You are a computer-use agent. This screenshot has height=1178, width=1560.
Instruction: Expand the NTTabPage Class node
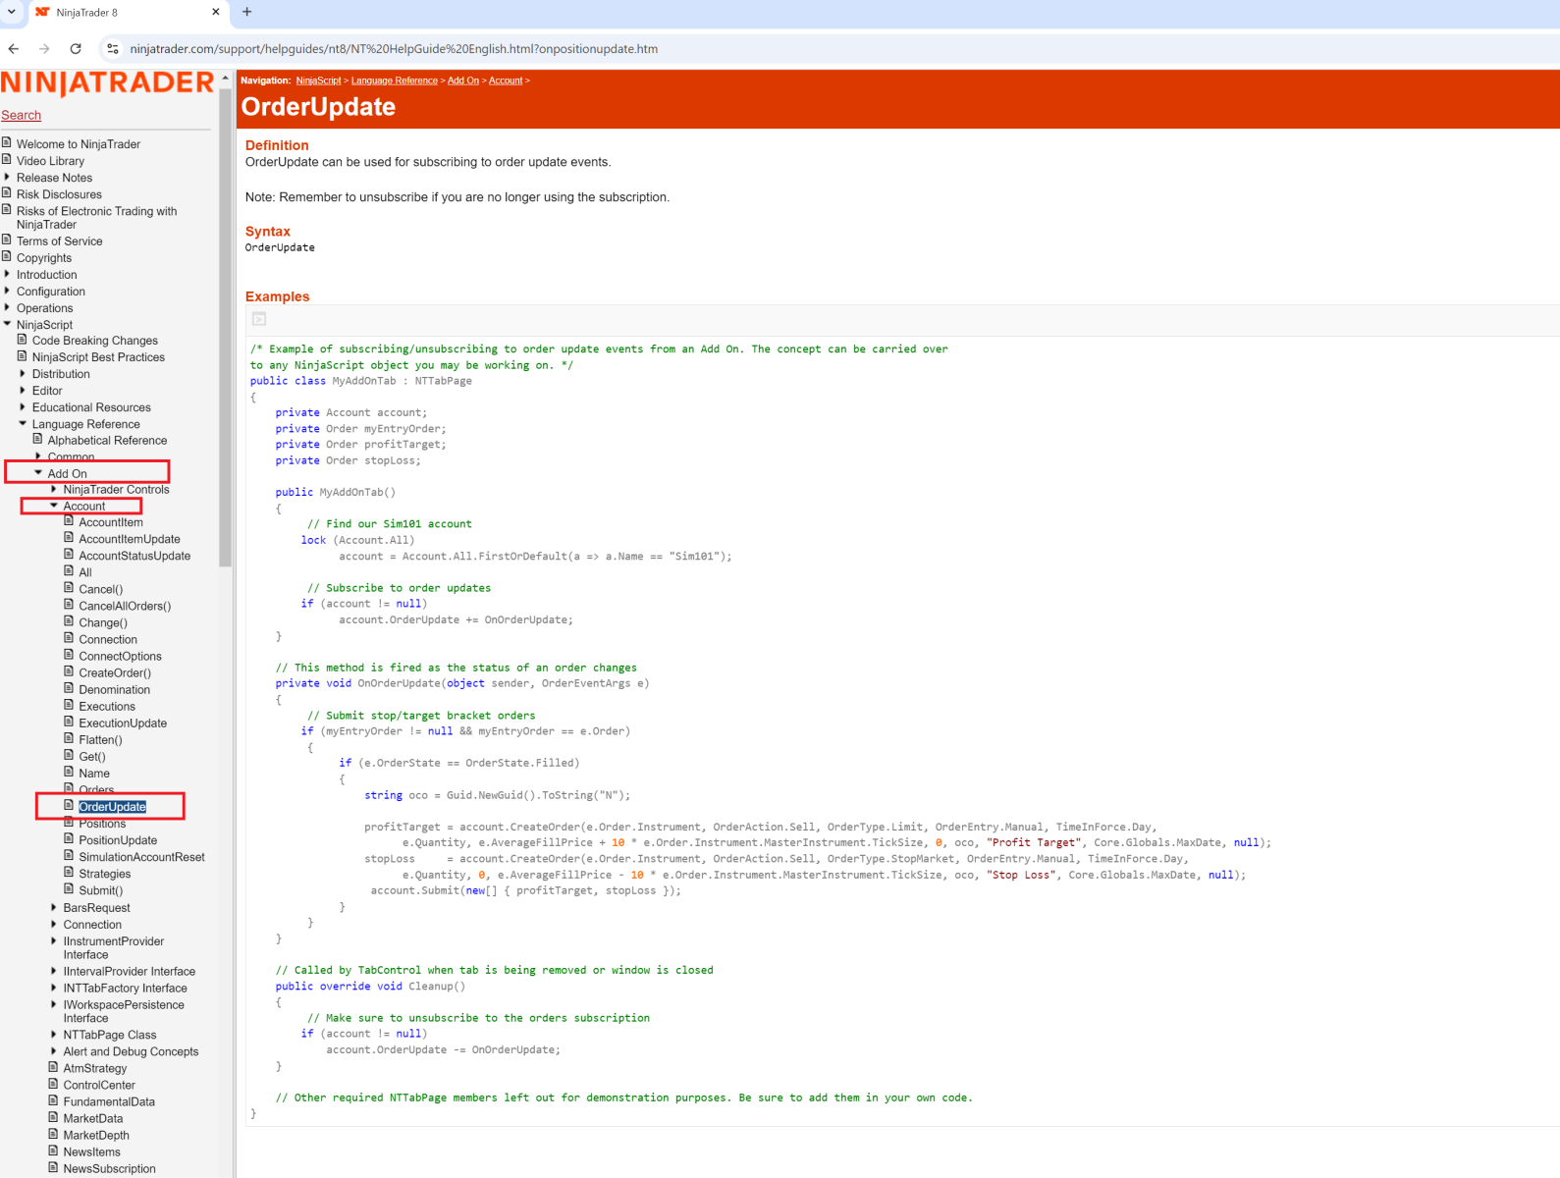(x=54, y=1034)
